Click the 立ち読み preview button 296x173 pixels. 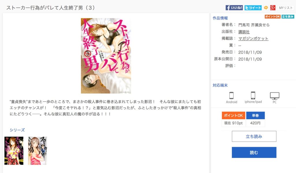coord(254,136)
